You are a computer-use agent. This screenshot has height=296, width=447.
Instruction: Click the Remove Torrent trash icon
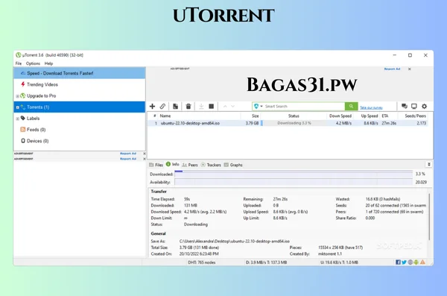point(188,107)
